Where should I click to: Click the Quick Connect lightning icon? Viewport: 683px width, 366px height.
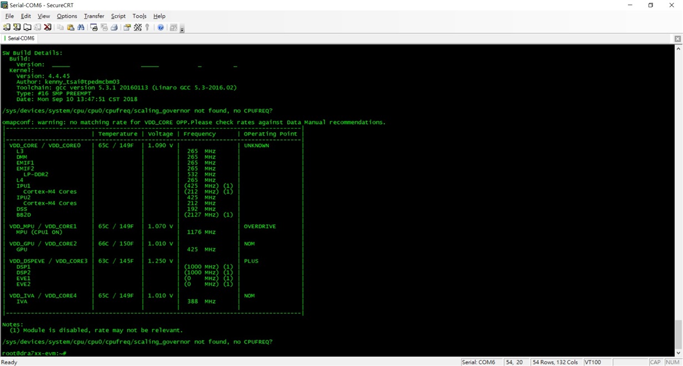[17, 27]
